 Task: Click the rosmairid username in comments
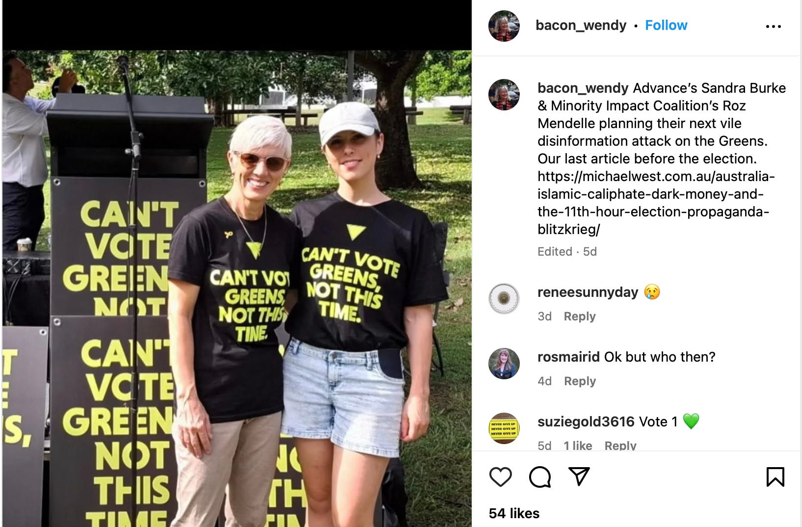pos(568,357)
